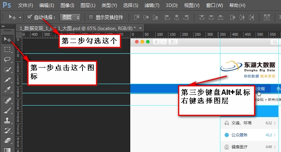281x152 pixels.
Task: Click the Ps application logo
Action: pos(7,5)
